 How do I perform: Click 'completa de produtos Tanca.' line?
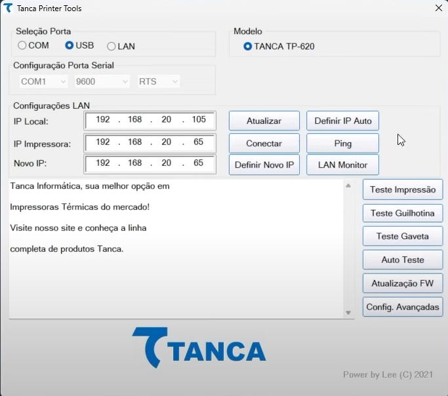pos(66,249)
